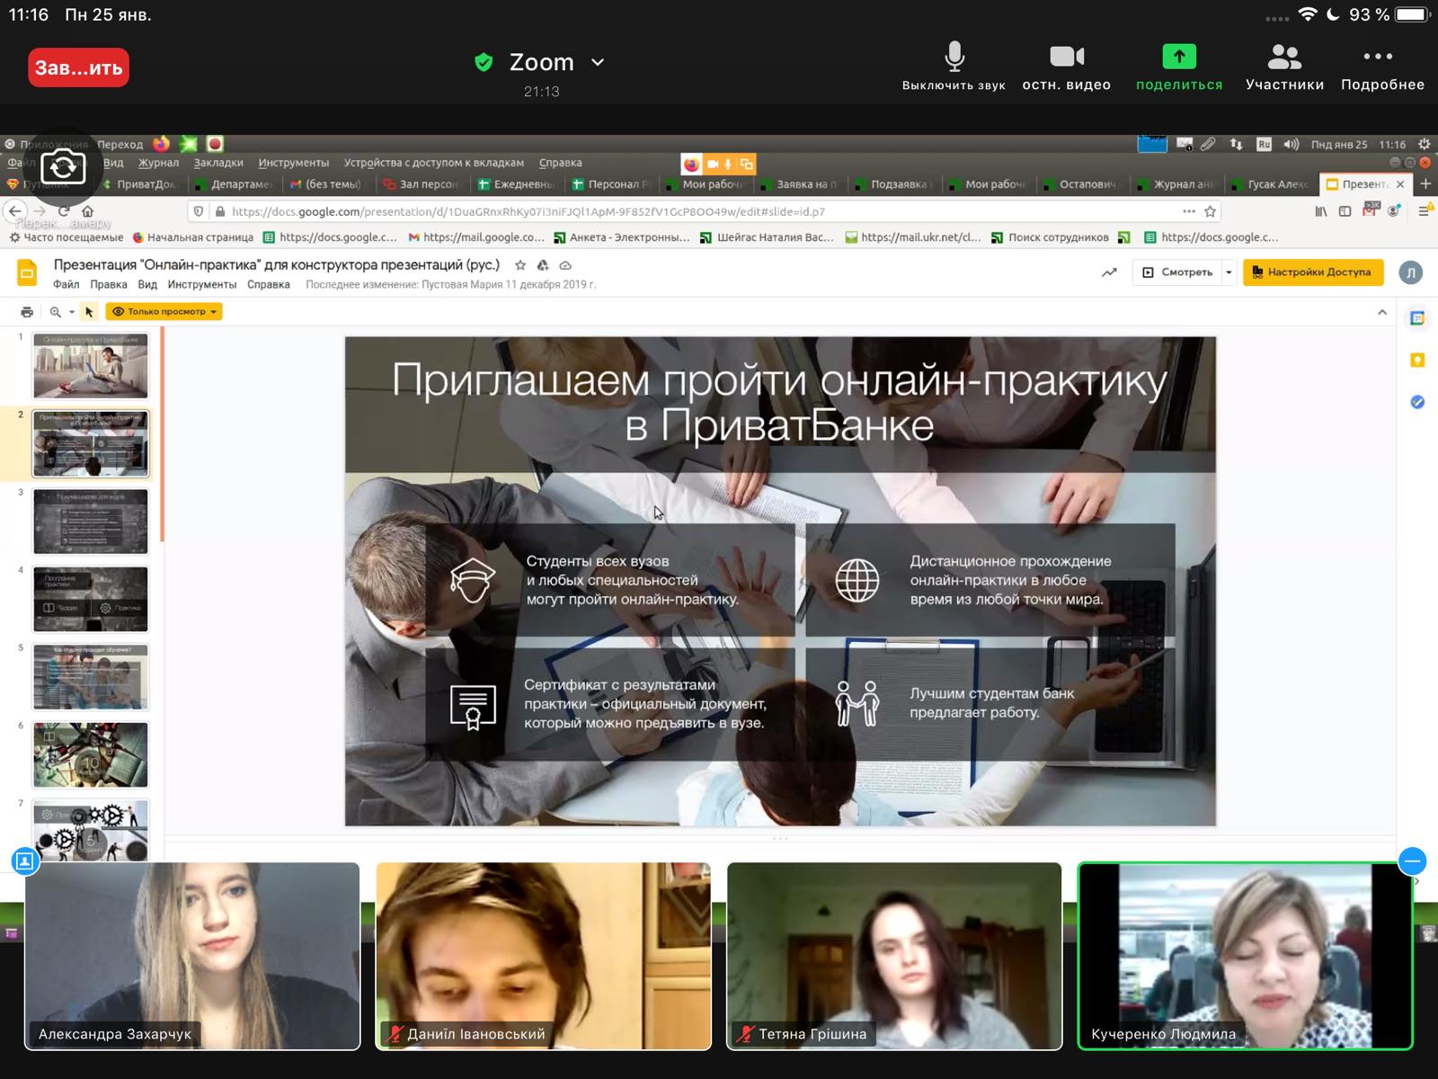Click Ubuntu sound volume indicator
The width and height of the screenshot is (1438, 1079).
[x=1292, y=144]
